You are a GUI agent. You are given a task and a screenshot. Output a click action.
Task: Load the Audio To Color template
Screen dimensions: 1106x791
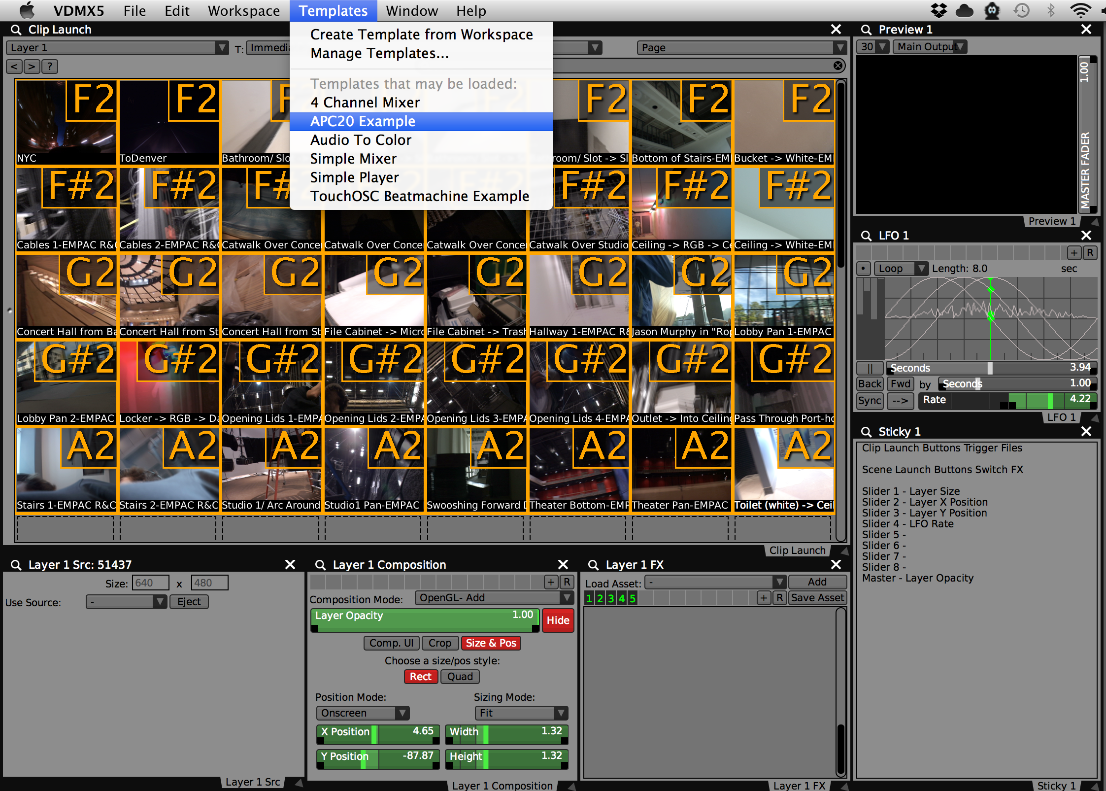point(421,140)
